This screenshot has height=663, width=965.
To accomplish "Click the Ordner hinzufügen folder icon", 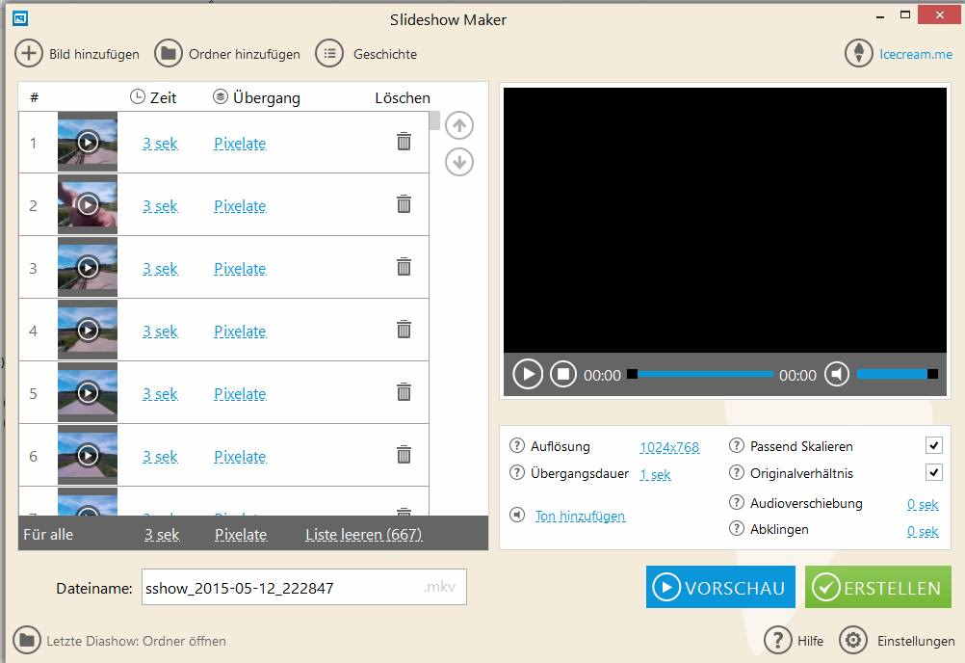I will point(169,54).
